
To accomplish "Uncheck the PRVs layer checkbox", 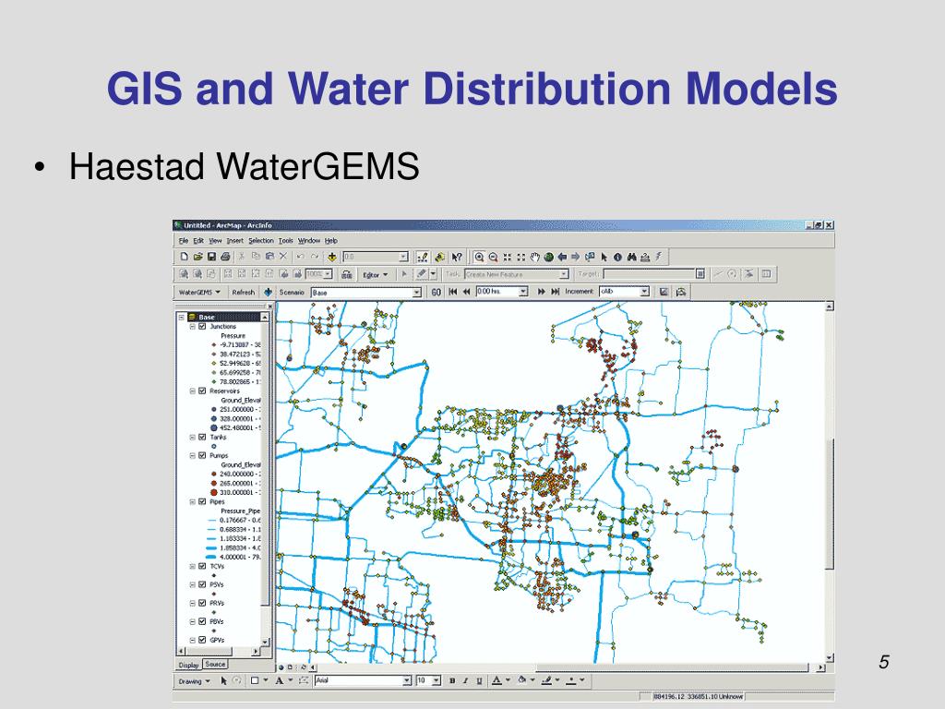I will coord(202,603).
